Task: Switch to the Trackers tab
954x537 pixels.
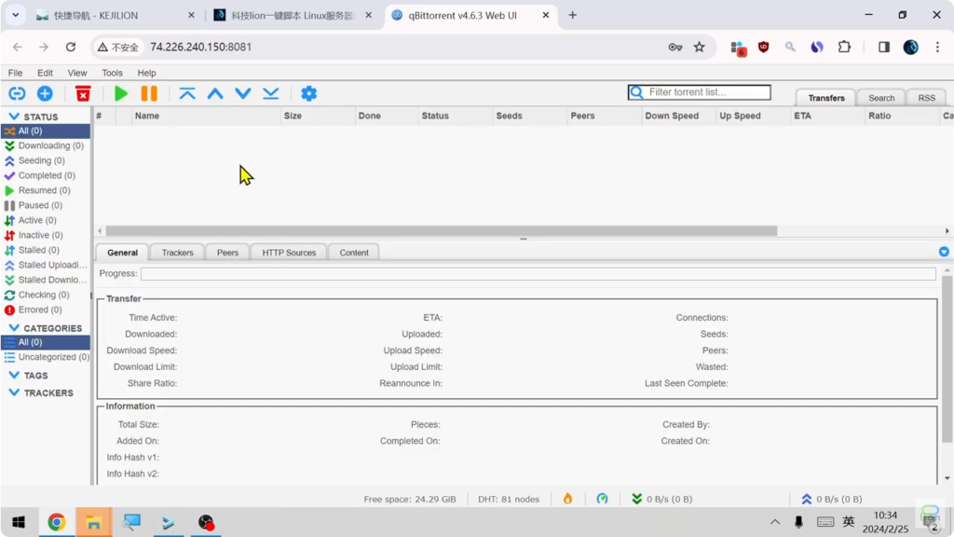Action: click(x=177, y=253)
